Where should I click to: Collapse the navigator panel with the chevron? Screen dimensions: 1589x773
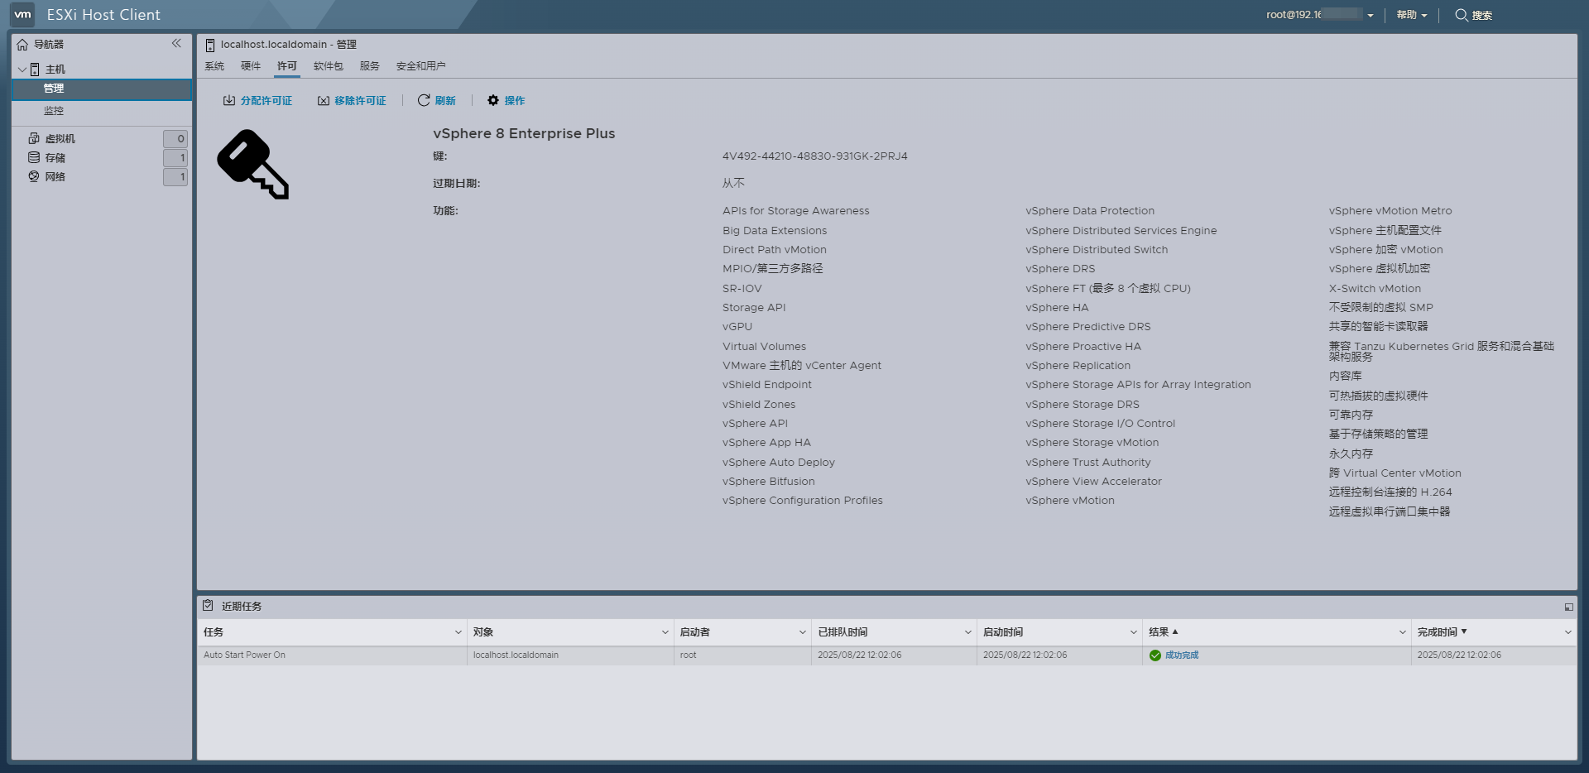[177, 43]
